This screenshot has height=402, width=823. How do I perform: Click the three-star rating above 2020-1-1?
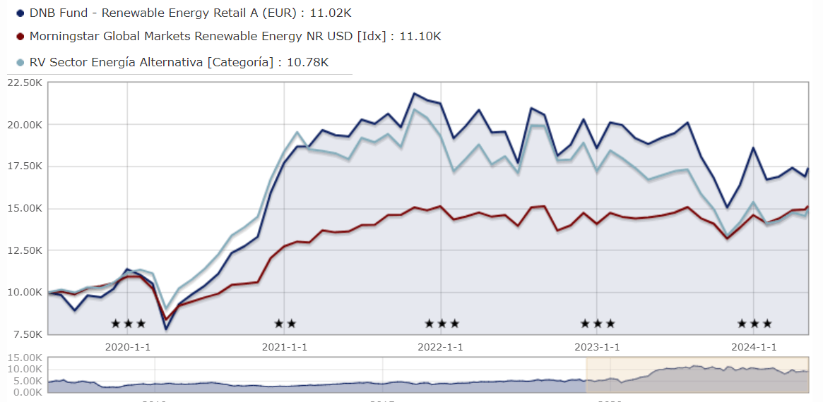point(128,324)
